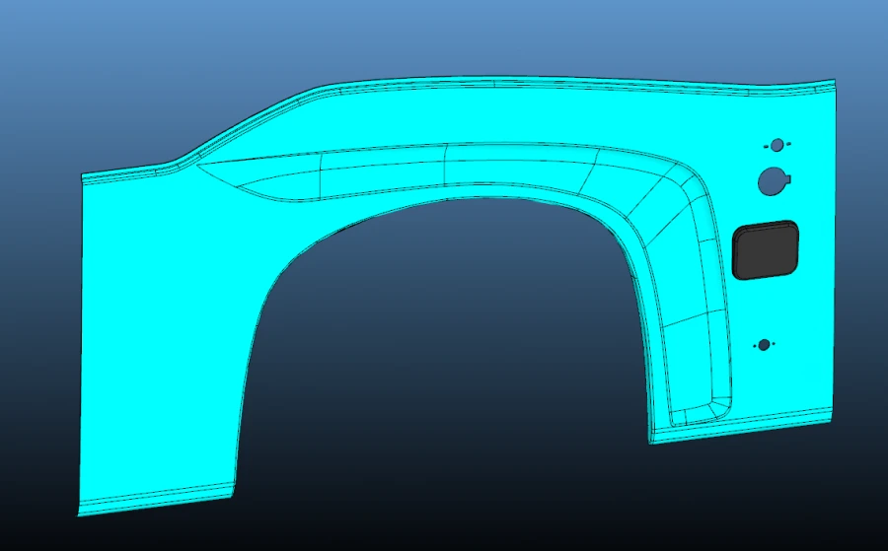Click empty background inside the wheel arch opening
The height and width of the screenshot is (551, 888).
pyautogui.click(x=444, y=375)
